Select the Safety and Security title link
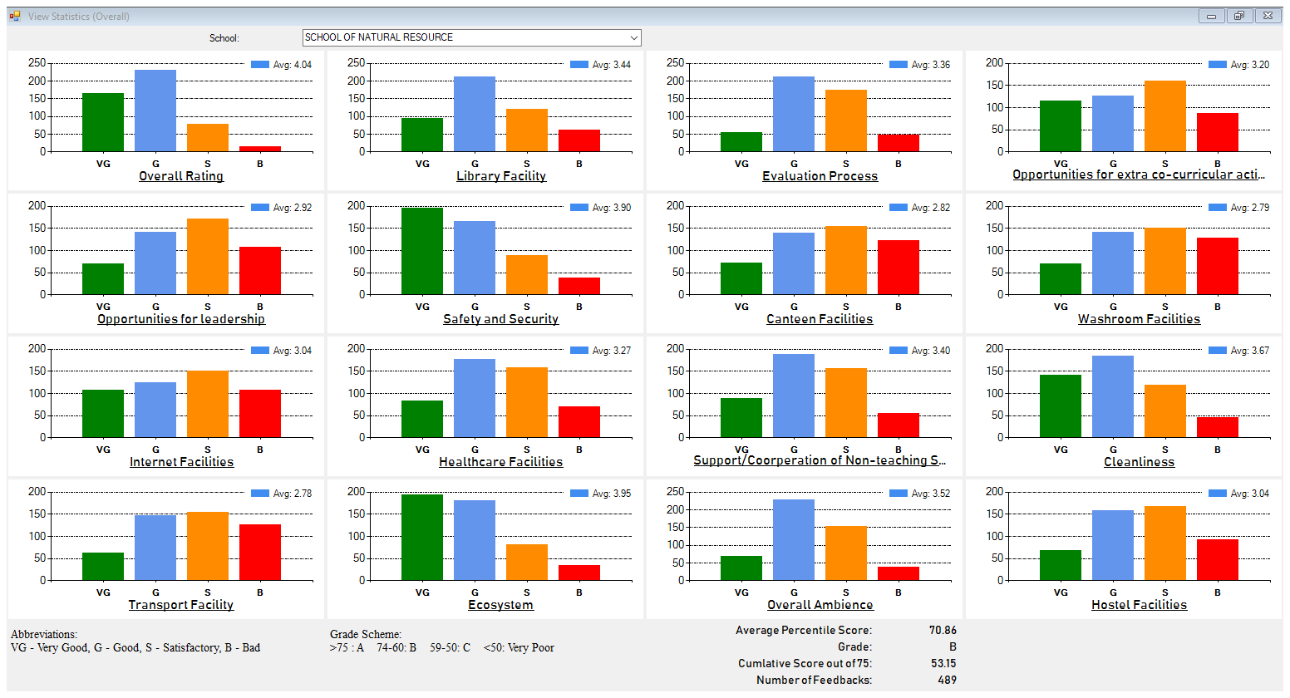Screen dimensions: 1290x698 (500, 319)
